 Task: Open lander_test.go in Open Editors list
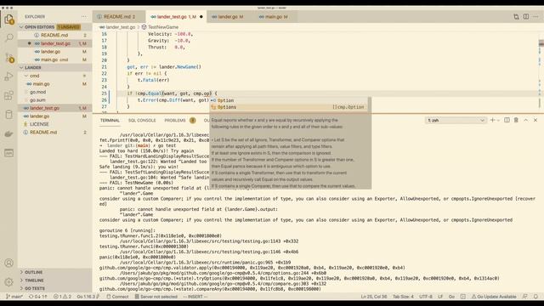coord(54,43)
